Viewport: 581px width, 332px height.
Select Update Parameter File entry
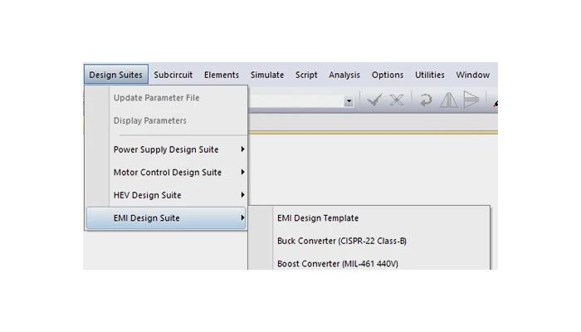(x=167, y=98)
